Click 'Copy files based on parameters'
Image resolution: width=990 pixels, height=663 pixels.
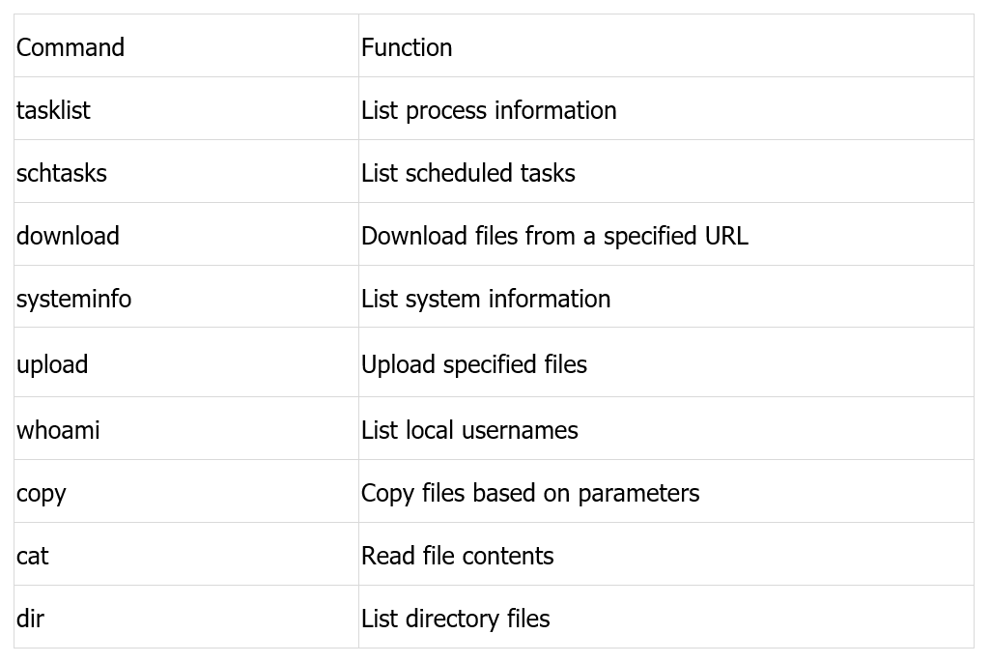pos(529,493)
